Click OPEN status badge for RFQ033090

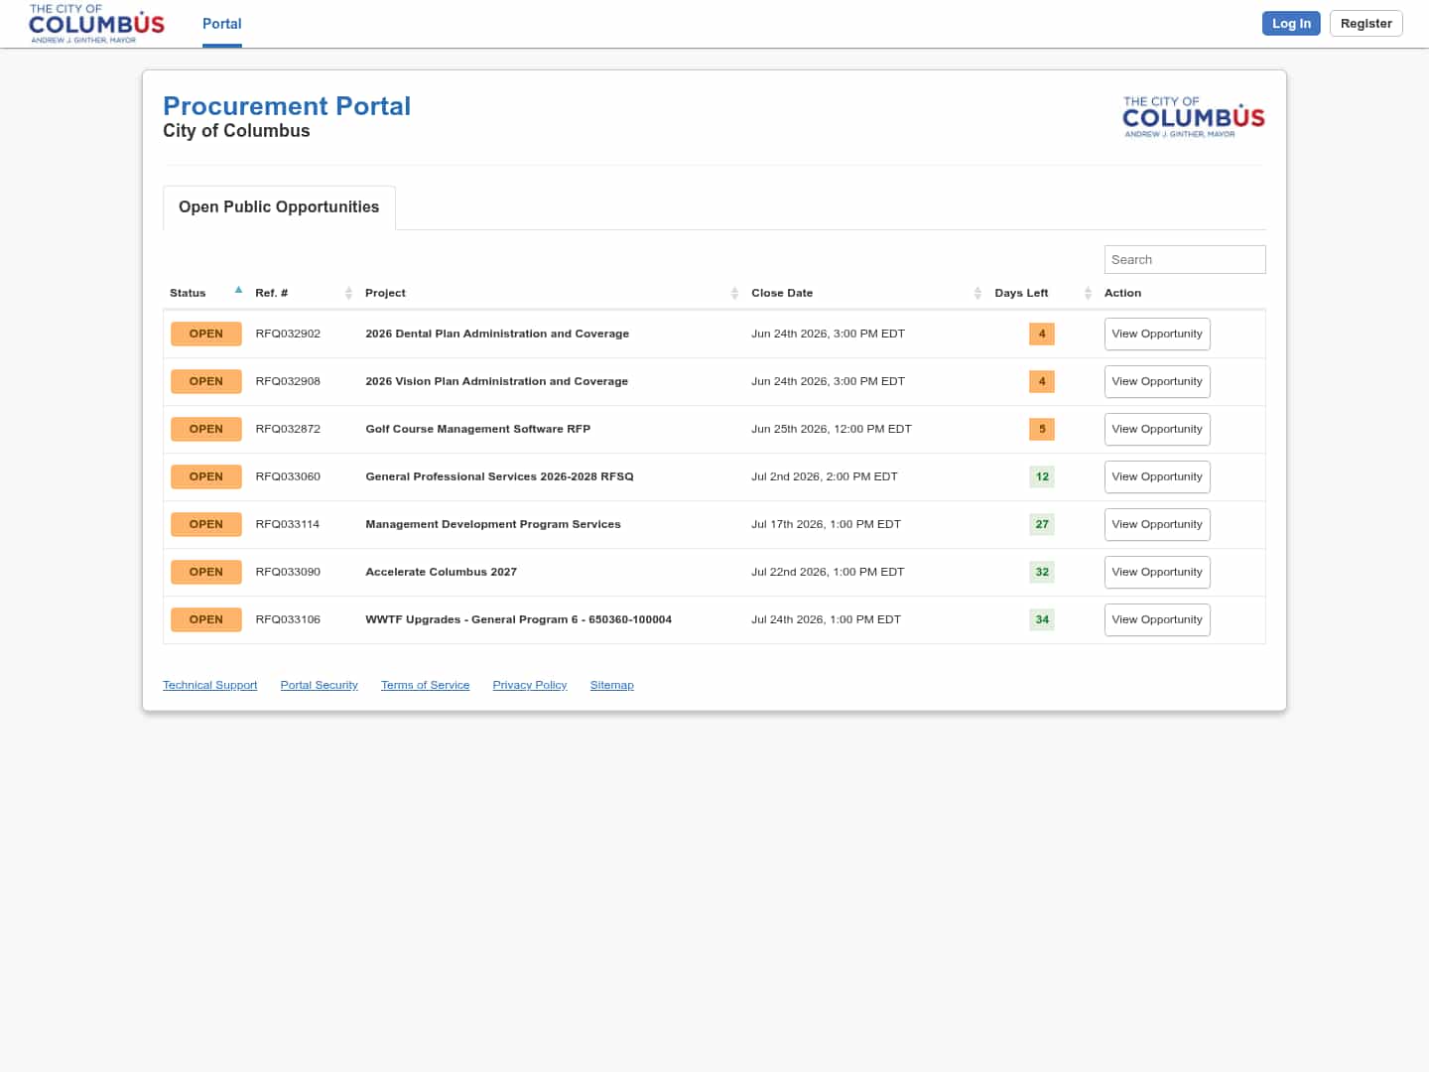206,572
